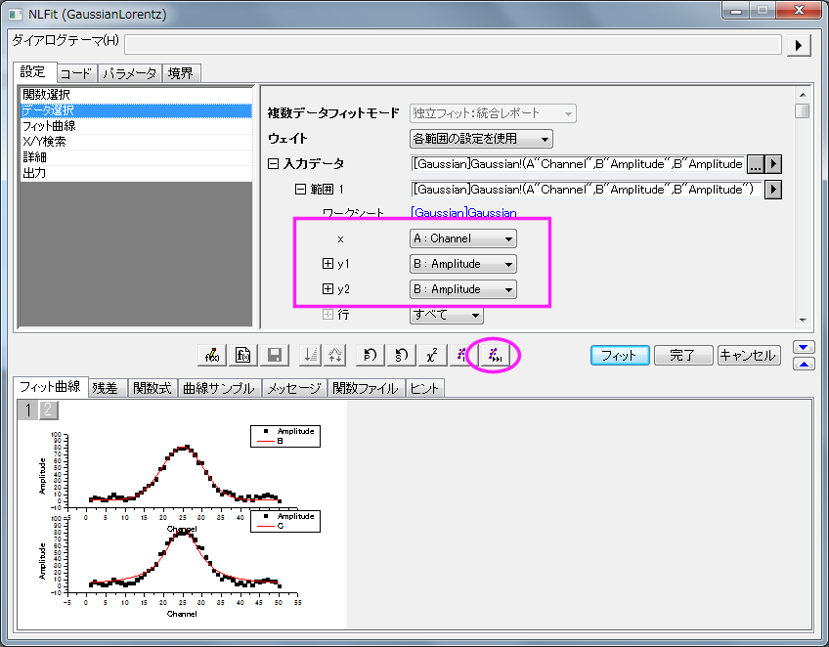The image size is (829, 647).
Task: Expand the y2 node
Action: click(327, 288)
